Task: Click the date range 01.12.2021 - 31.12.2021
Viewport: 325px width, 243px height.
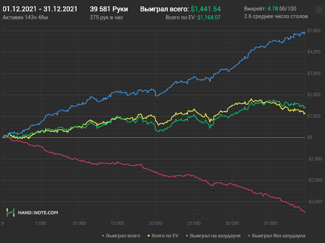Action: (40, 9)
